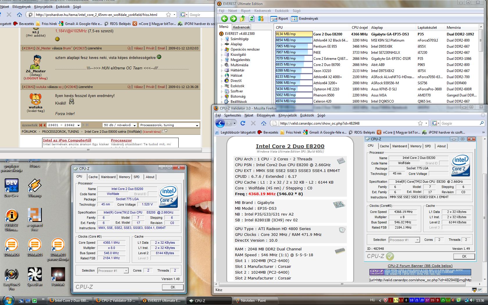Viewport: 488px width, 305px height.
Task: Expand Számítógép node in EVEREST tree
Action: pyautogui.click(x=222, y=39)
